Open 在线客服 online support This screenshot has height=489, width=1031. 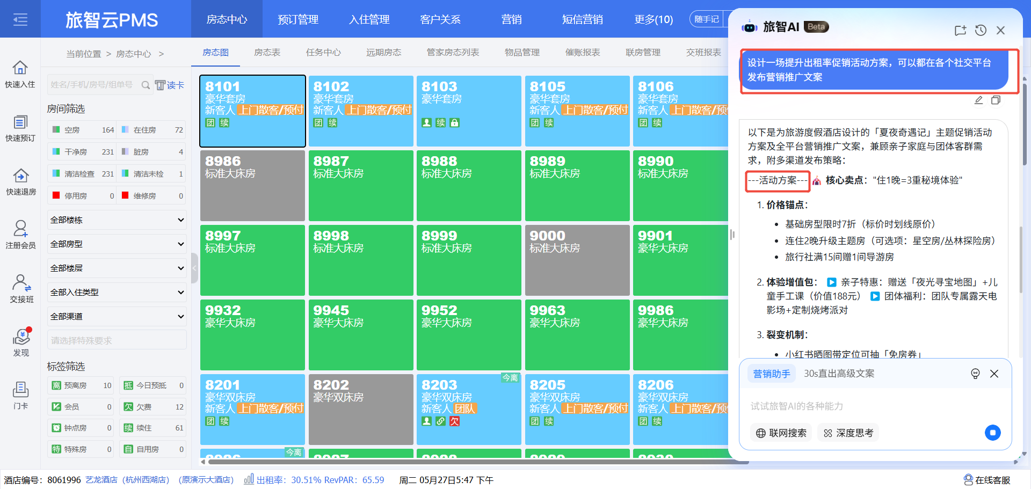pos(986,480)
